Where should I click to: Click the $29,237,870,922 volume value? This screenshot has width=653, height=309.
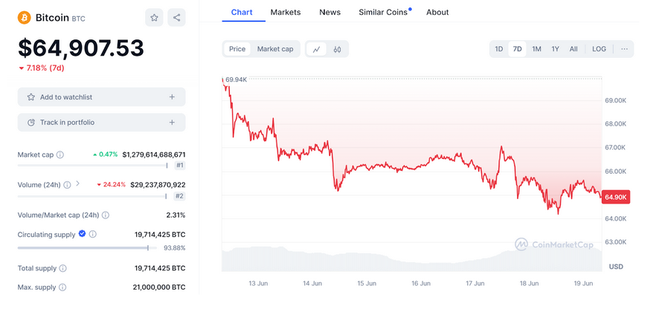[x=158, y=185]
